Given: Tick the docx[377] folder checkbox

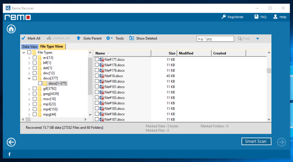Looking at the screenshot, I should tap(34, 78).
